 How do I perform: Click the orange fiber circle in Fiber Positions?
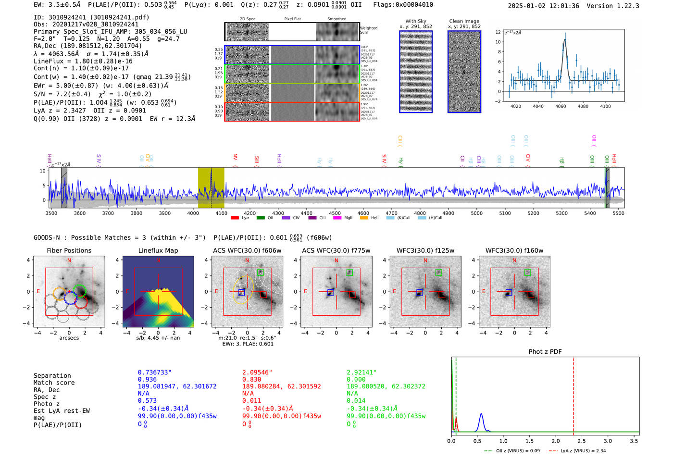[60, 294]
